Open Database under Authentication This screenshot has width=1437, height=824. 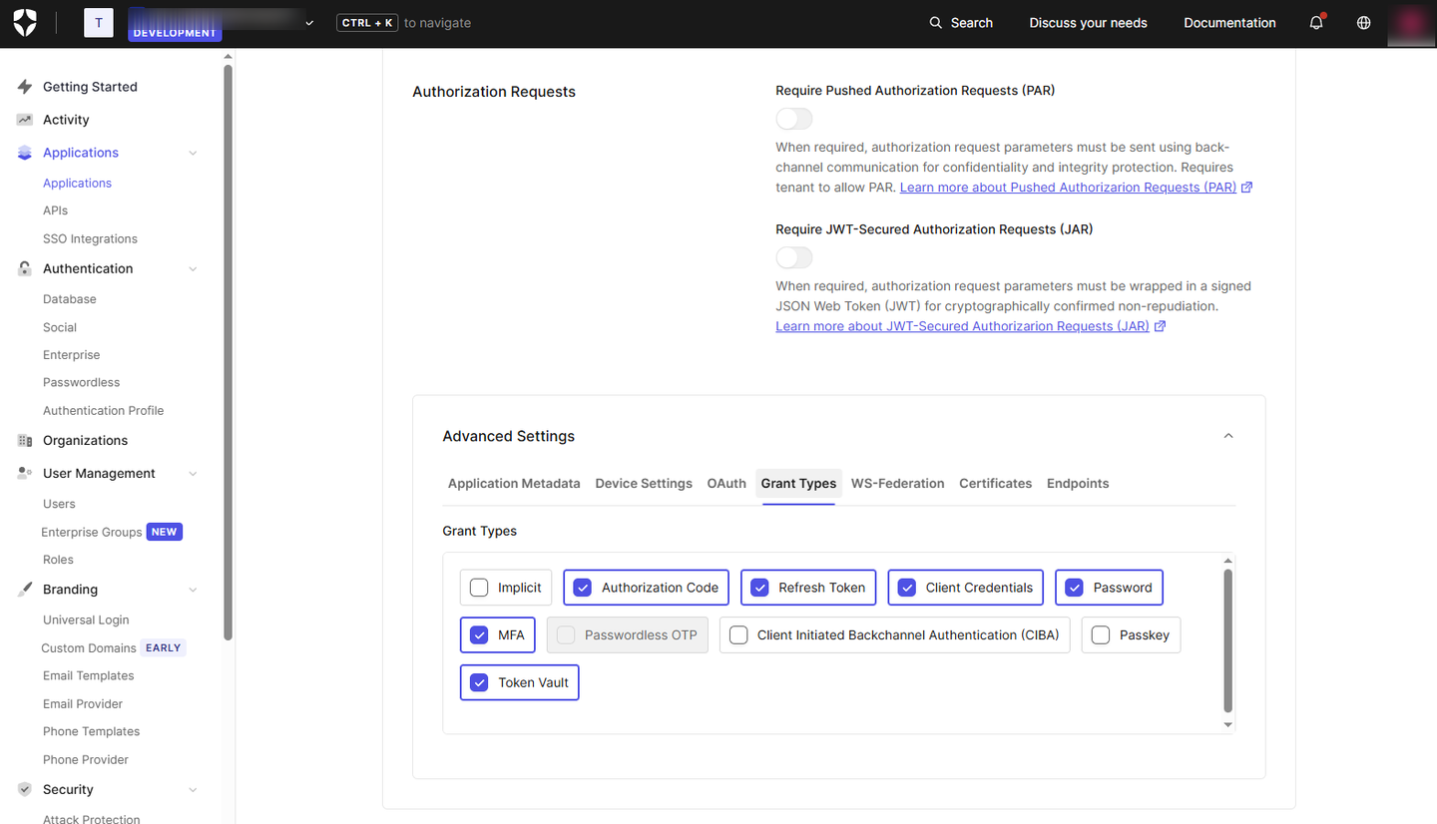(70, 299)
